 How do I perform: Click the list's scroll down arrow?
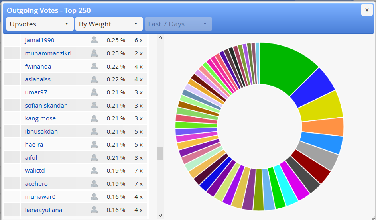pos(160,216)
